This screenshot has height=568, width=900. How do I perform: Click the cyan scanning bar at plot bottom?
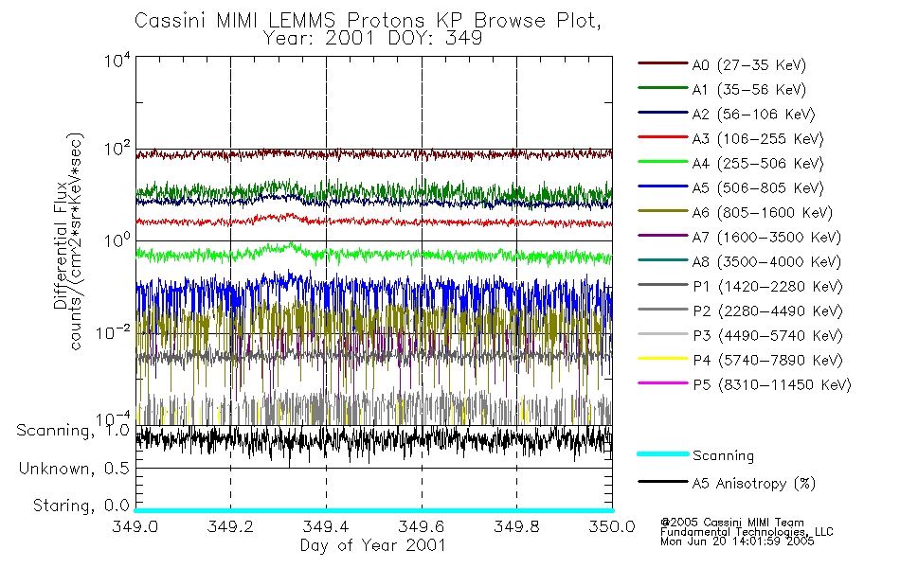373,510
